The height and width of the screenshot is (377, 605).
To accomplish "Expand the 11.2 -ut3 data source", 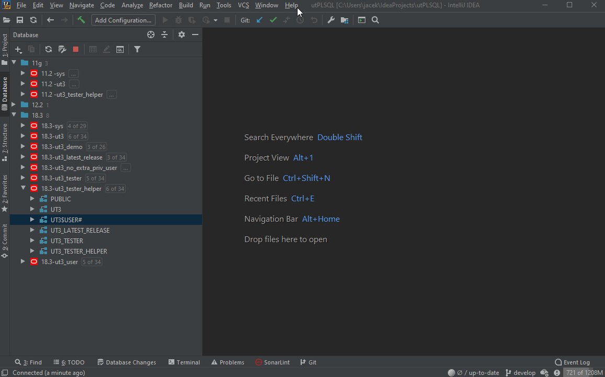I will tap(23, 84).
